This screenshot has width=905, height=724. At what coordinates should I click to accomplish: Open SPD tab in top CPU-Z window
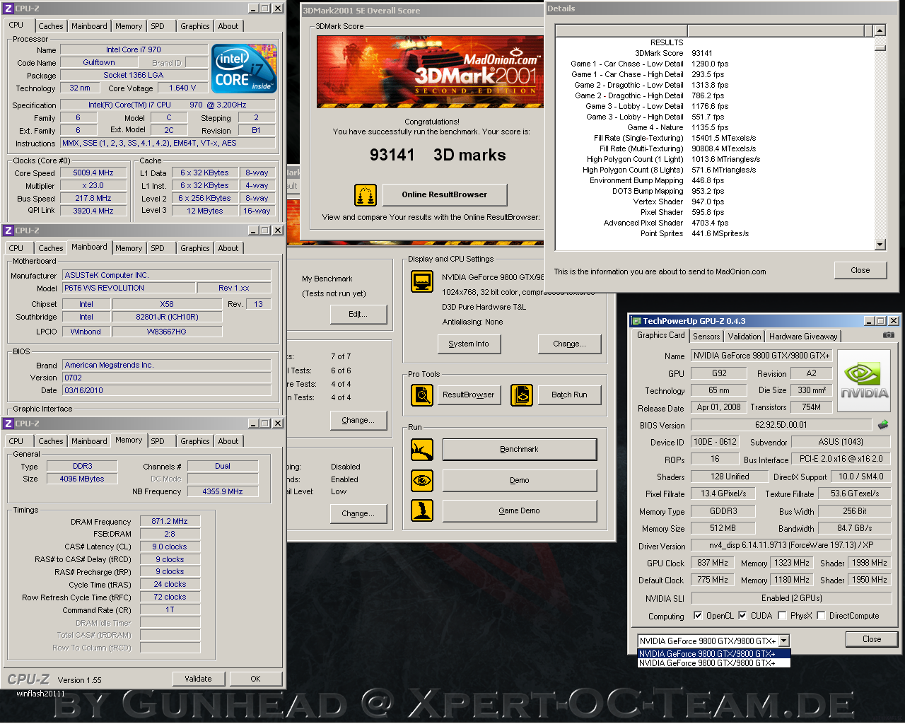pyautogui.click(x=158, y=26)
